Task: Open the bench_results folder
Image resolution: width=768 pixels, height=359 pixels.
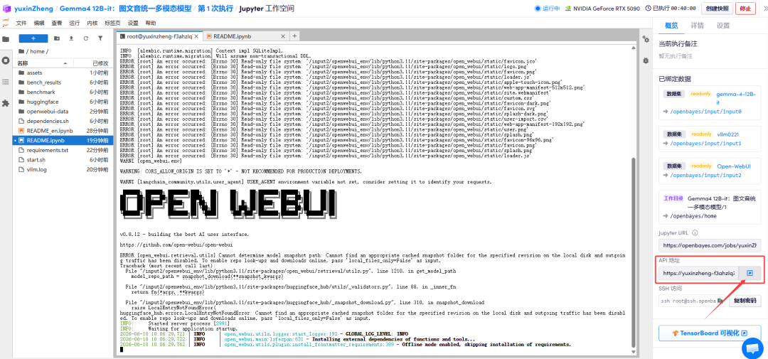Action: click(x=64, y=82)
